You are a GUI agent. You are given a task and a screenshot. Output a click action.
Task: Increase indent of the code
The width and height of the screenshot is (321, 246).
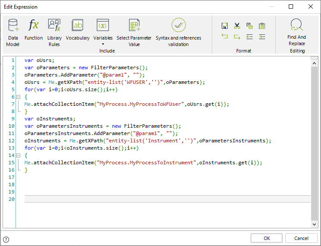coord(262,37)
